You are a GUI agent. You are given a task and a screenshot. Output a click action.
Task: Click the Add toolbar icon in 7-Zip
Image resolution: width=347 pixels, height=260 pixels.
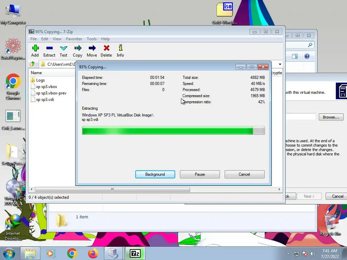pos(35,51)
